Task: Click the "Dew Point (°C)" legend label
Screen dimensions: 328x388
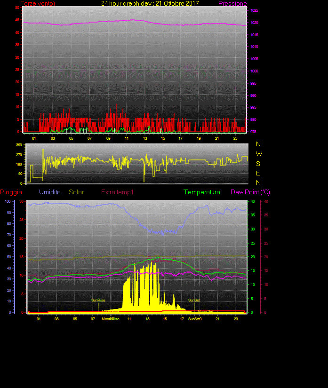Action: pos(250,192)
